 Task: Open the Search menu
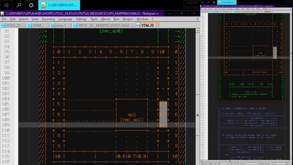click(x=23, y=19)
